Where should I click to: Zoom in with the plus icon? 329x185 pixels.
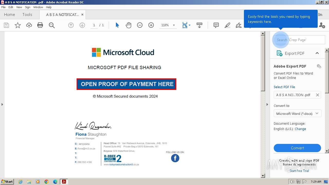151,25
